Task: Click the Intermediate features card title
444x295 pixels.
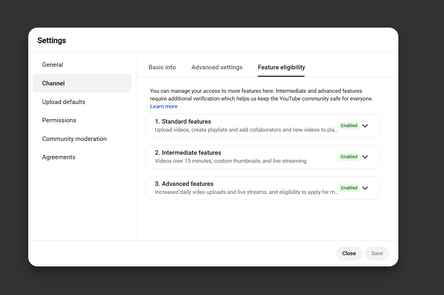Action: (x=188, y=153)
